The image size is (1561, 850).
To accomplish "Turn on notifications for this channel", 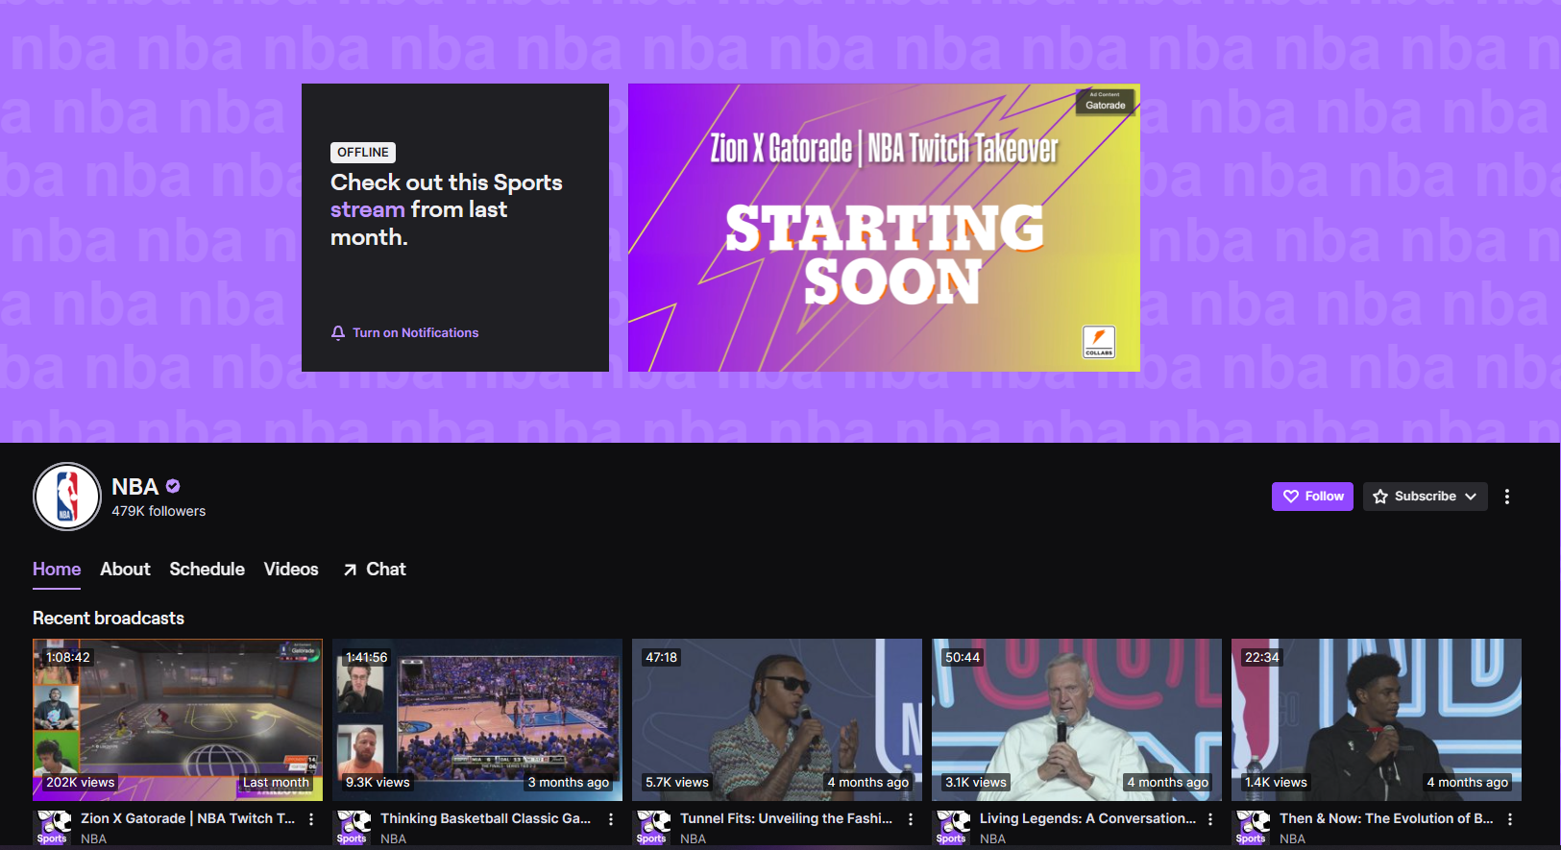I will [x=404, y=332].
